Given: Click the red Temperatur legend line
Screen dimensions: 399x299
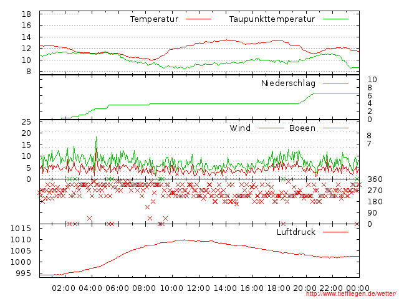Looking at the screenshot, I should click(198, 19).
